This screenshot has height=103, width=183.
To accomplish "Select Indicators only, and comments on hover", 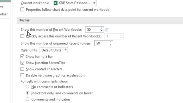I will click(27, 93).
